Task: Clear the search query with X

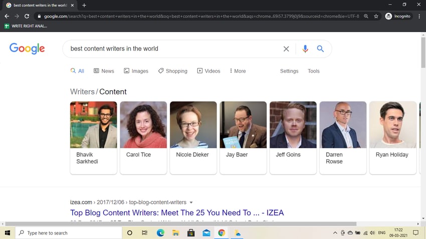Action: click(x=286, y=49)
